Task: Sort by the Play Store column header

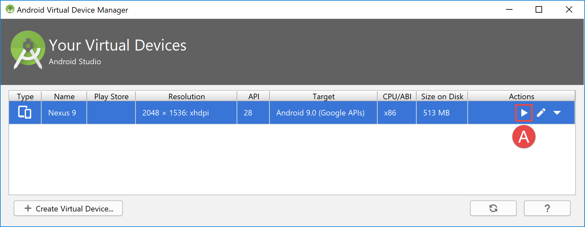Action: point(111,96)
